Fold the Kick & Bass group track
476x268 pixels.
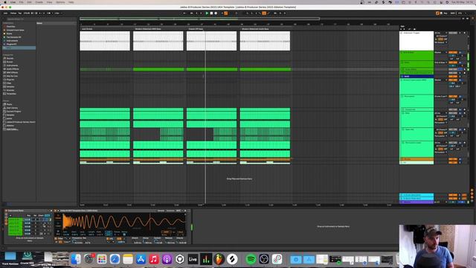[x=402, y=53]
